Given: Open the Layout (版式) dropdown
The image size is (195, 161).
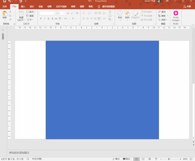Looking at the screenshot, I should [x=31, y=12].
